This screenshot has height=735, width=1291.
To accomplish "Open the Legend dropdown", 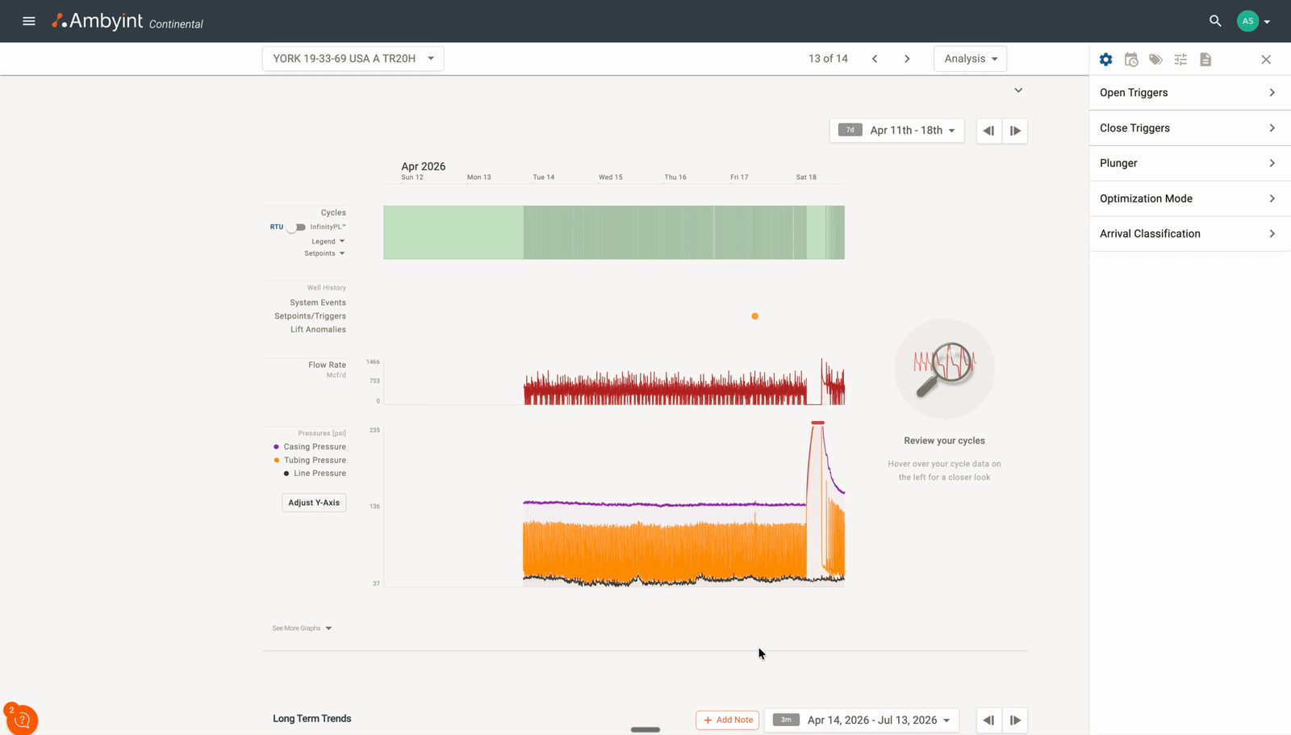I will click(328, 241).
